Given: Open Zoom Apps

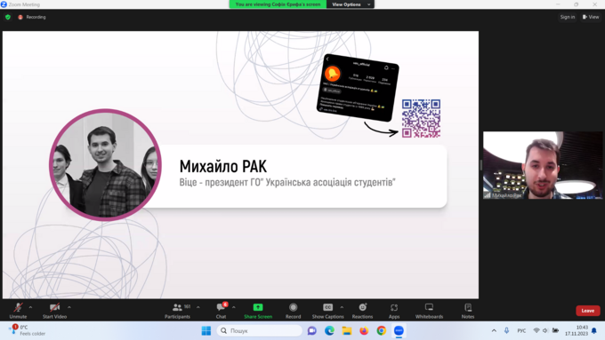Looking at the screenshot, I should coord(394,311).
